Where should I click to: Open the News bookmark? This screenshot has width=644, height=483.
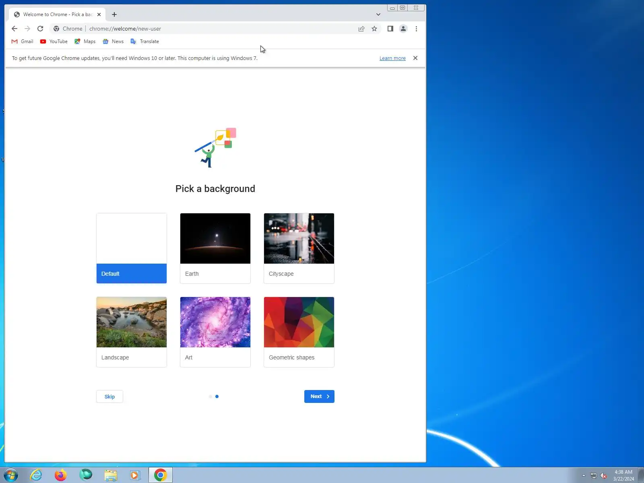click(x=113, y=41)
